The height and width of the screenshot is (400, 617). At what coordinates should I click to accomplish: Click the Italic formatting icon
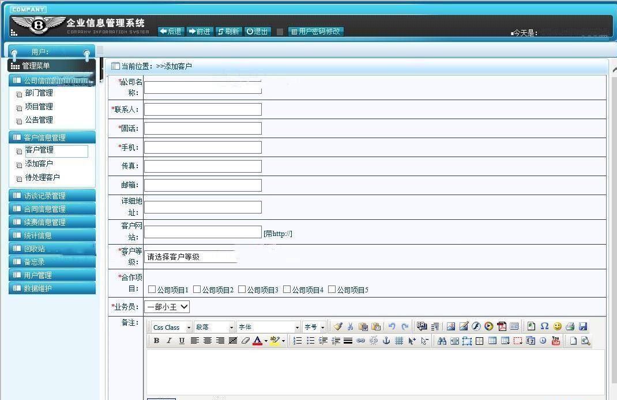pos(169,341)
